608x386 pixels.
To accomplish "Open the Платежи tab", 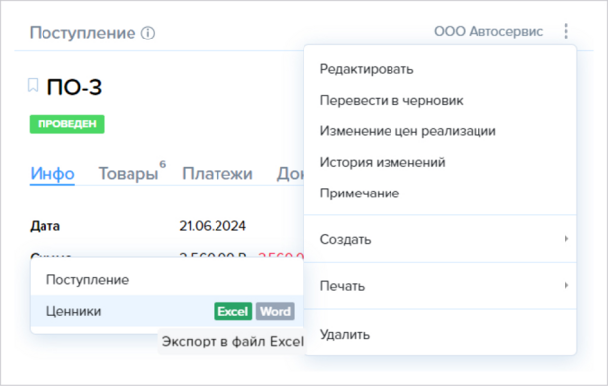I will [x=217, y=173].
